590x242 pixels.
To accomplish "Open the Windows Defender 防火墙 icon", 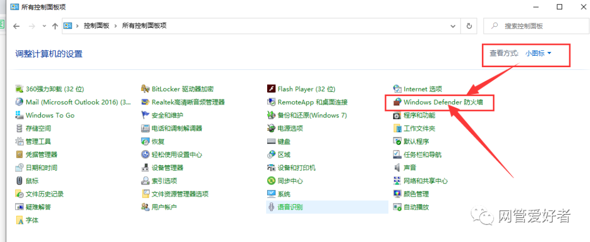I will coord(397,102).
